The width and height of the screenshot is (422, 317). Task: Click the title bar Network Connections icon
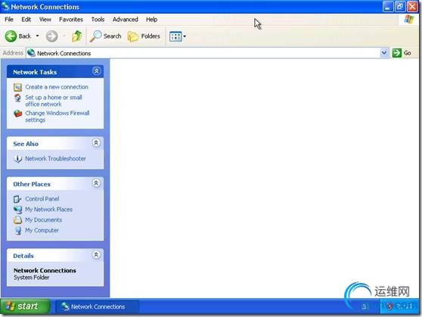(5, 7)
